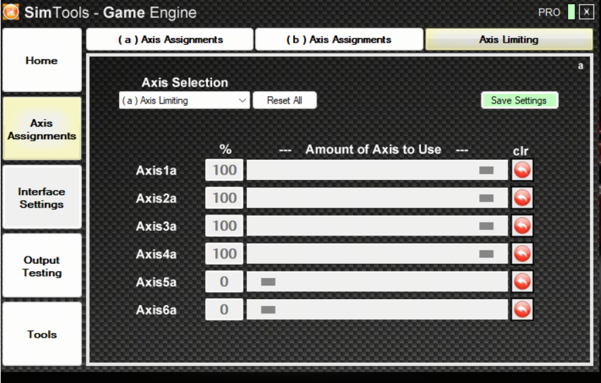Click the SimTools logo icon in title bar
601x383 pixels.
(11, 12)
